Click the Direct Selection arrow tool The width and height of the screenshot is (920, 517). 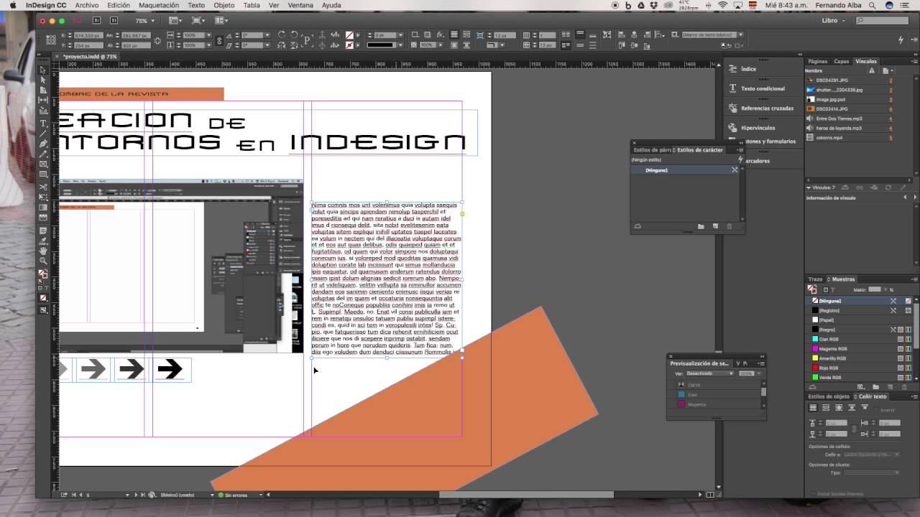43,80
